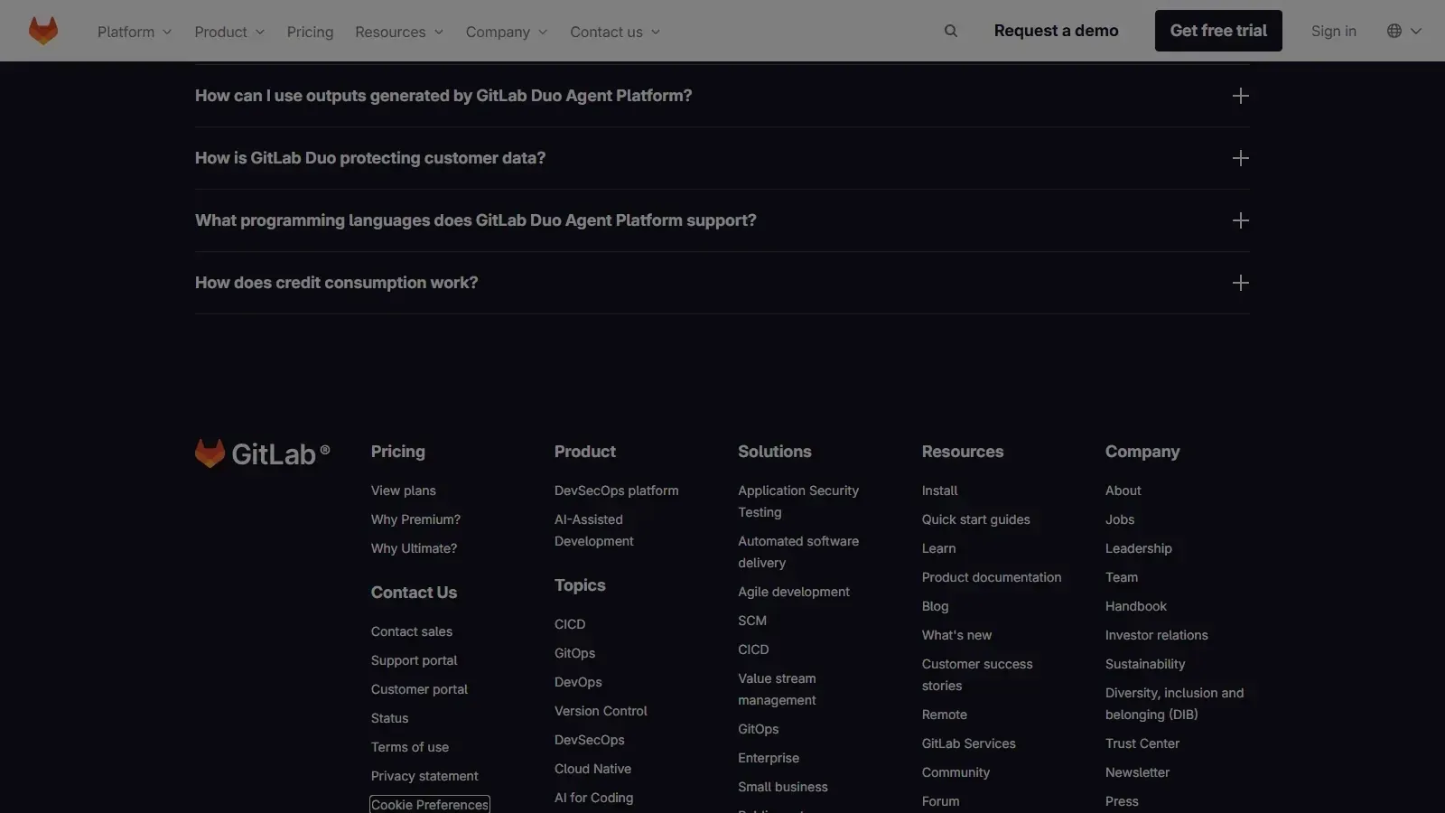
Task: Click Install under Resources
Action: coord(939,491)
